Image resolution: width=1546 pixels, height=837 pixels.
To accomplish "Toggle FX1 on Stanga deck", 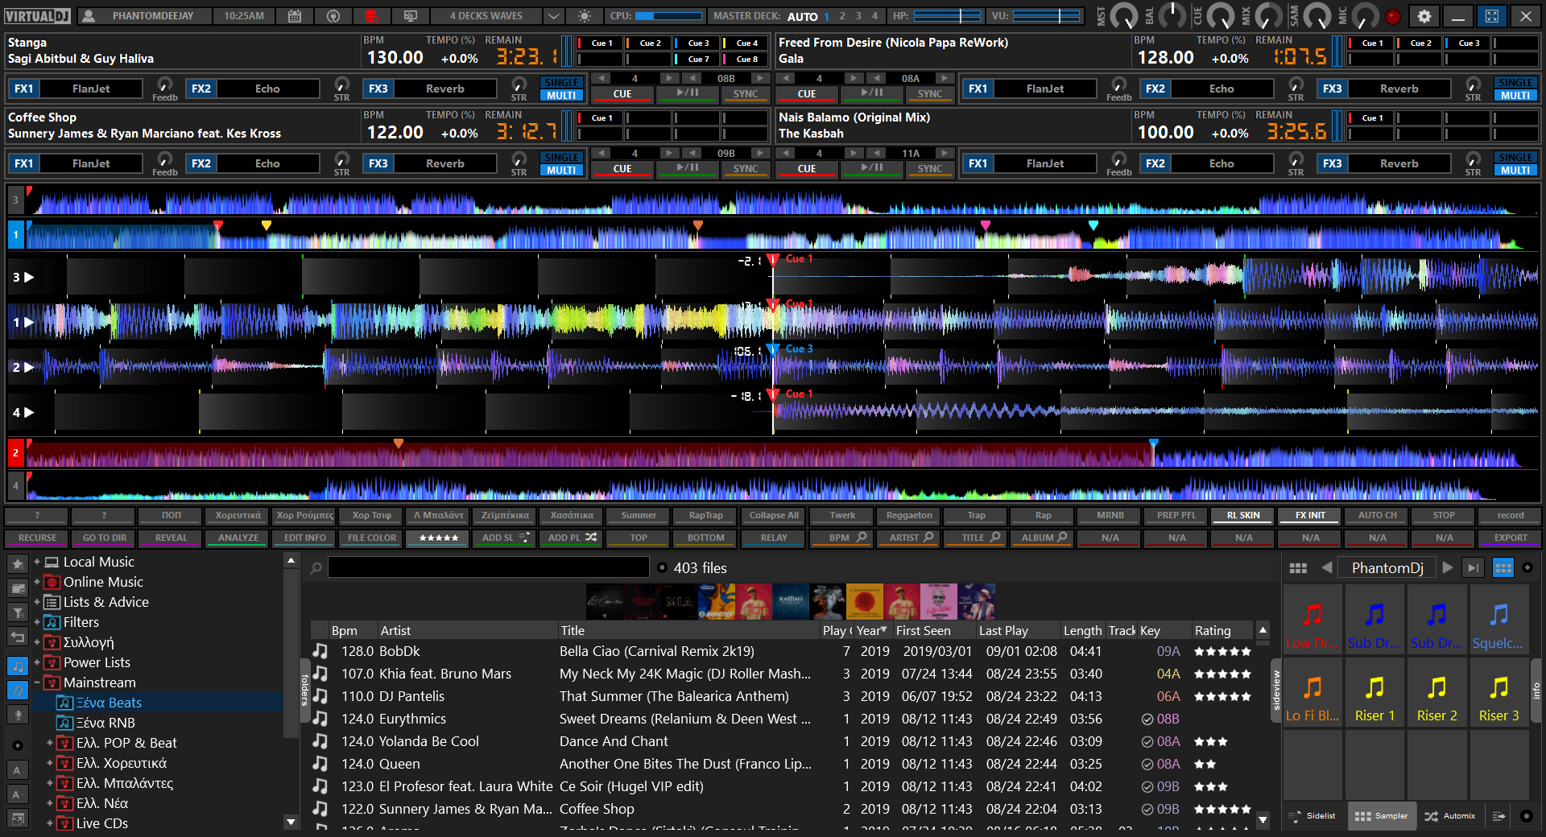I will coord(24,89).
